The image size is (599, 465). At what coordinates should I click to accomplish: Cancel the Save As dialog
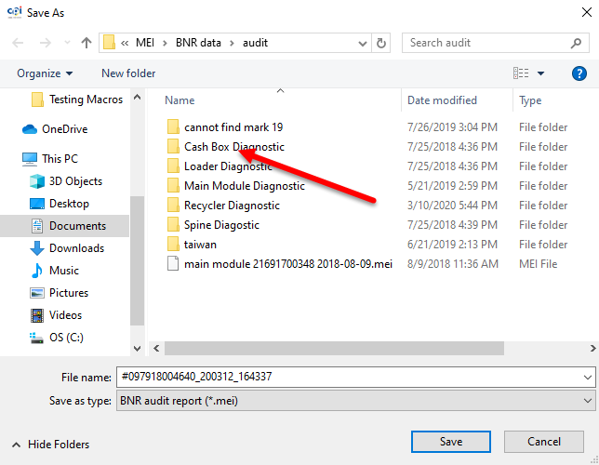(543, 442)
